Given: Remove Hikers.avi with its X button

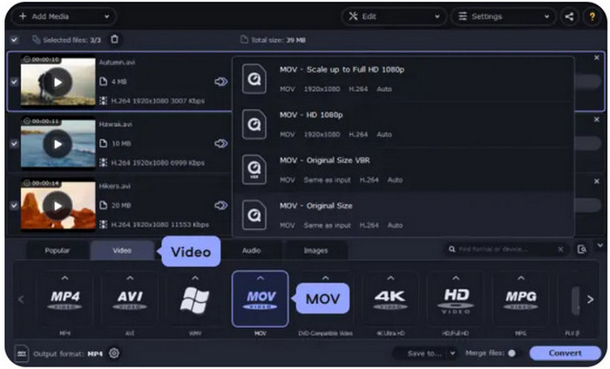Looking at the screenshot, I should [597, 181].
